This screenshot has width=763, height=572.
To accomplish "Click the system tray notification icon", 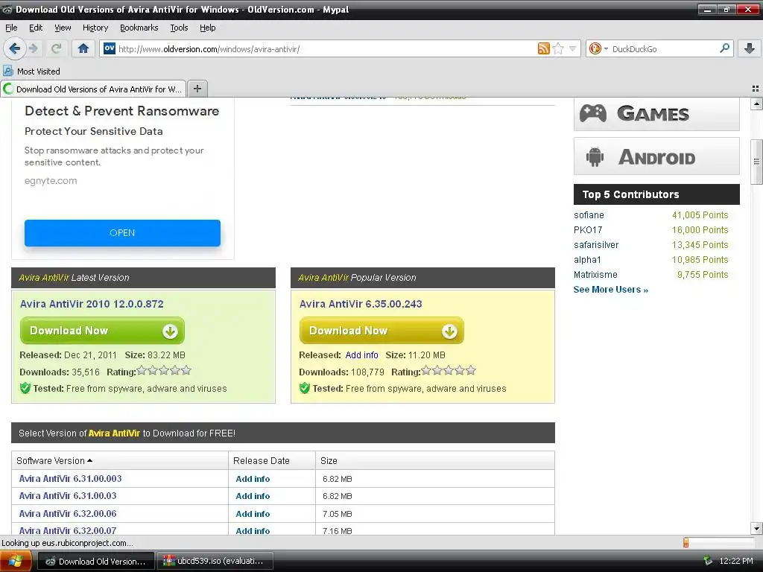I will [x=708, y=561].
